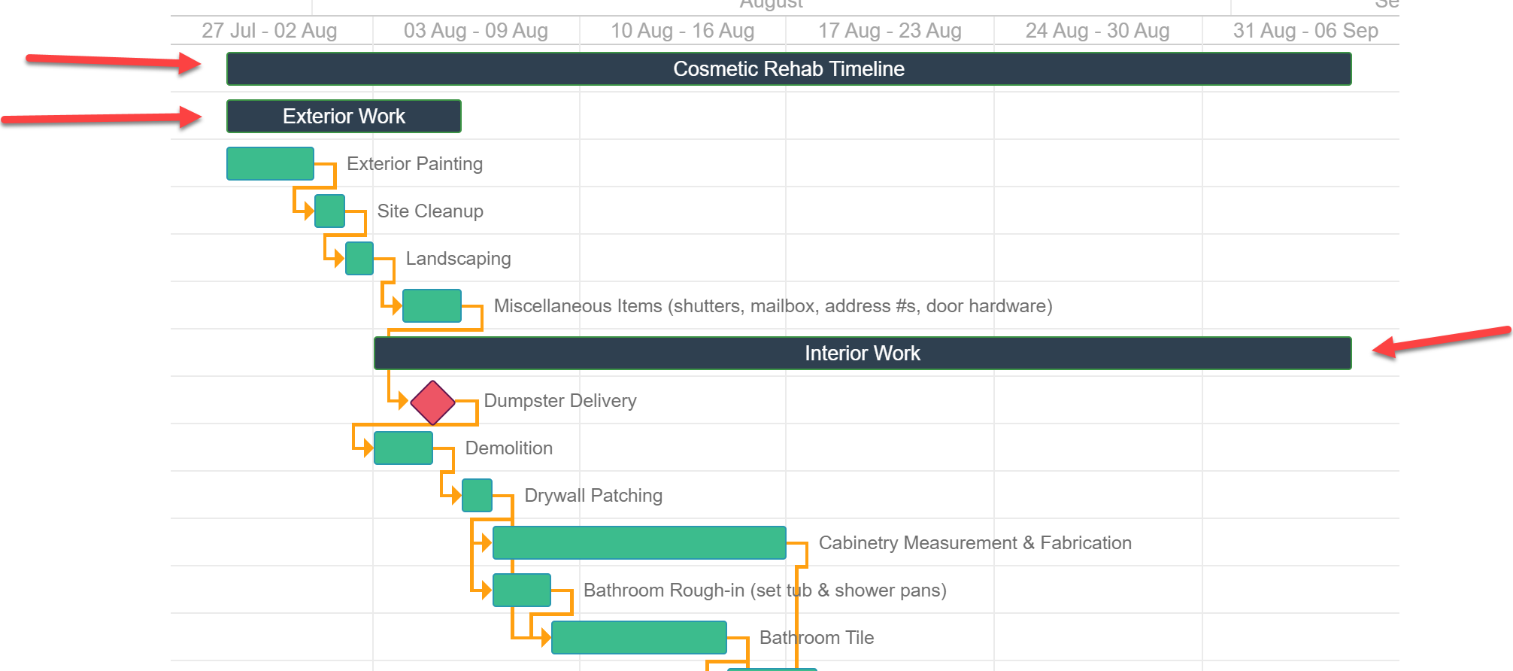Click the 31 Aug - 06 Sep week header
This screenshot has height=671, width=1513.
(1305, 31)
